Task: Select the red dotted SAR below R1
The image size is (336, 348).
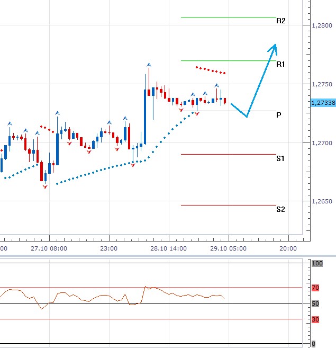Action: pos(211,70)
